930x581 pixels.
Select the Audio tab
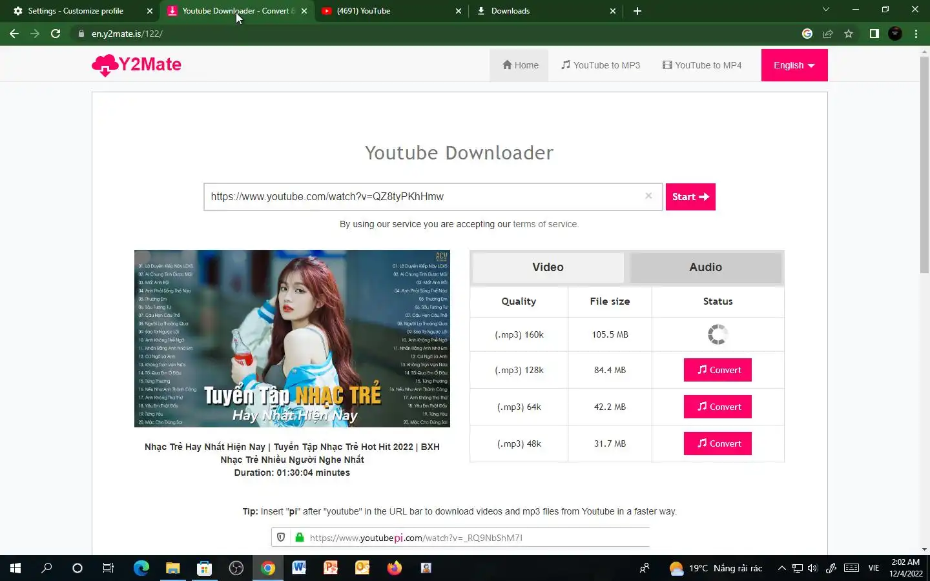pos(705,267)
